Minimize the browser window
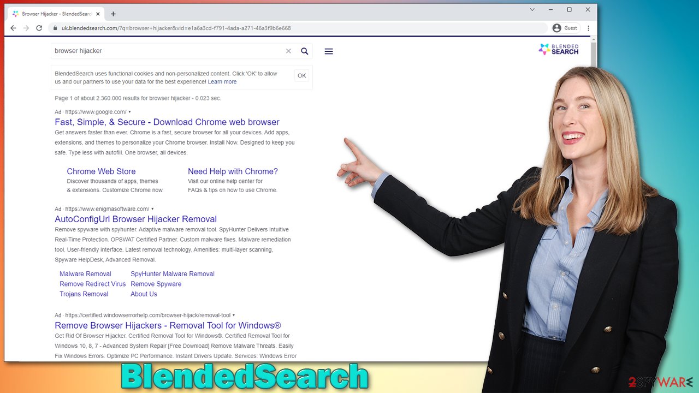 pyautogui.click(x=551, y=10)
